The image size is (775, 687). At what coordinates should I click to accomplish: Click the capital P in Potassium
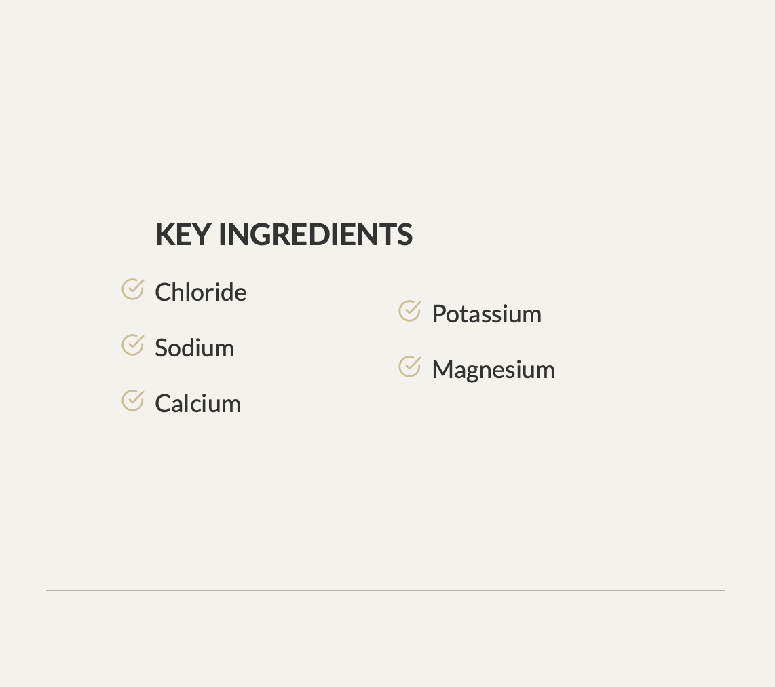click(438, 314)
